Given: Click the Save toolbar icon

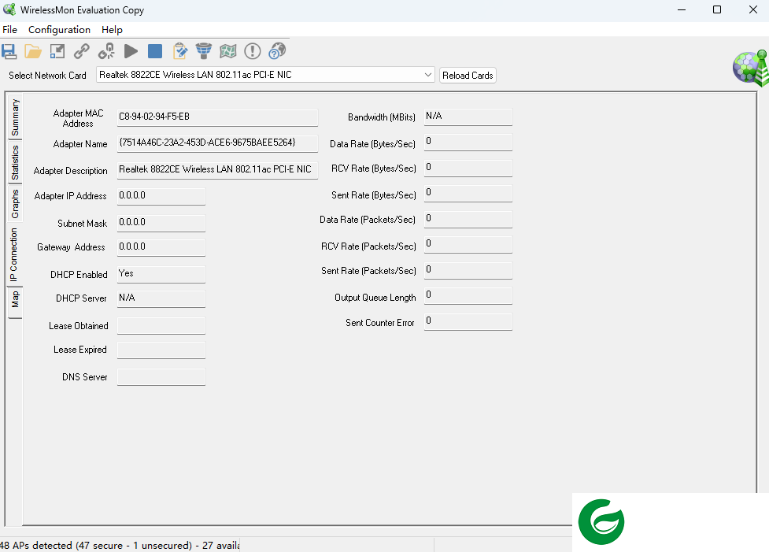Looking at the screenshot, I should tap(9, 51).
